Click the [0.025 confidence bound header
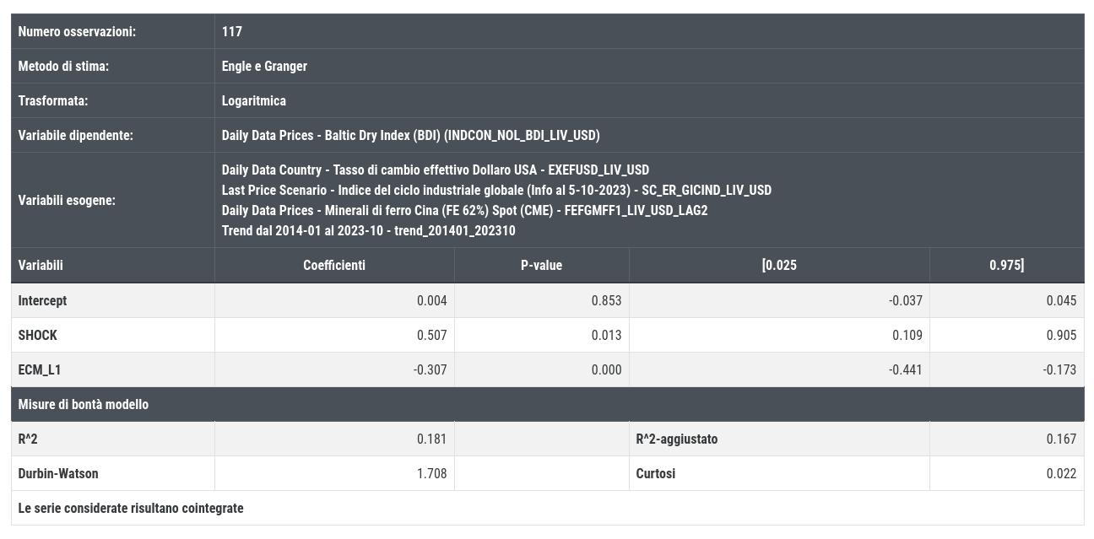 [779, 265]
